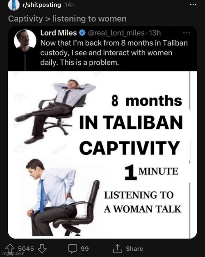Click the Share button label
205x257 pixels.
coord(134,249)
